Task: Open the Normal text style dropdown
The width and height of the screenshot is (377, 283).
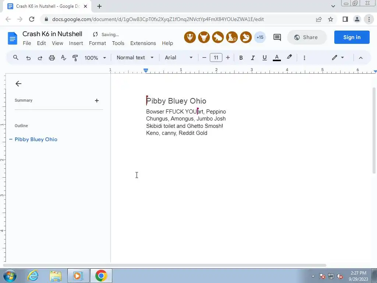Action: point(135,57)
